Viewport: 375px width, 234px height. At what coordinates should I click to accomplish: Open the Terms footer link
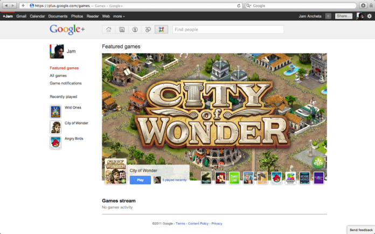pyautogui.click(x=180, y=223)
